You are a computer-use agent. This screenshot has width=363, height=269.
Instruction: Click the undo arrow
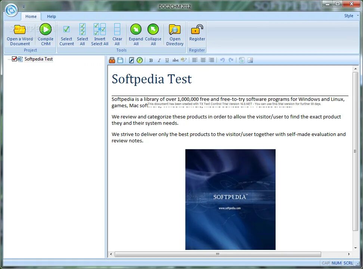click(x=223, y=60)
